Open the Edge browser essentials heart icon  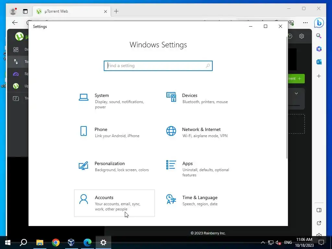pyautogui.click(x=291, y=23)
